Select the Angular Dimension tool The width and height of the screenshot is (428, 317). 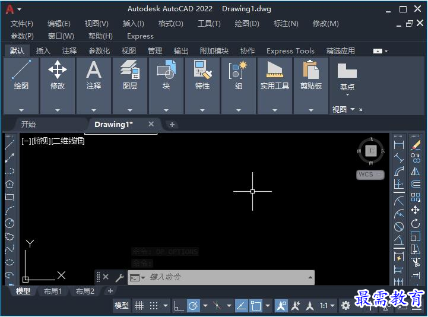pos(399,240)
